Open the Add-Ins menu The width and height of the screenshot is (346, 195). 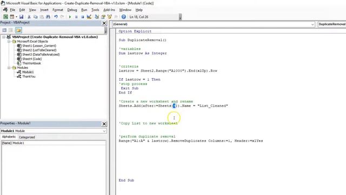(109, 10)
